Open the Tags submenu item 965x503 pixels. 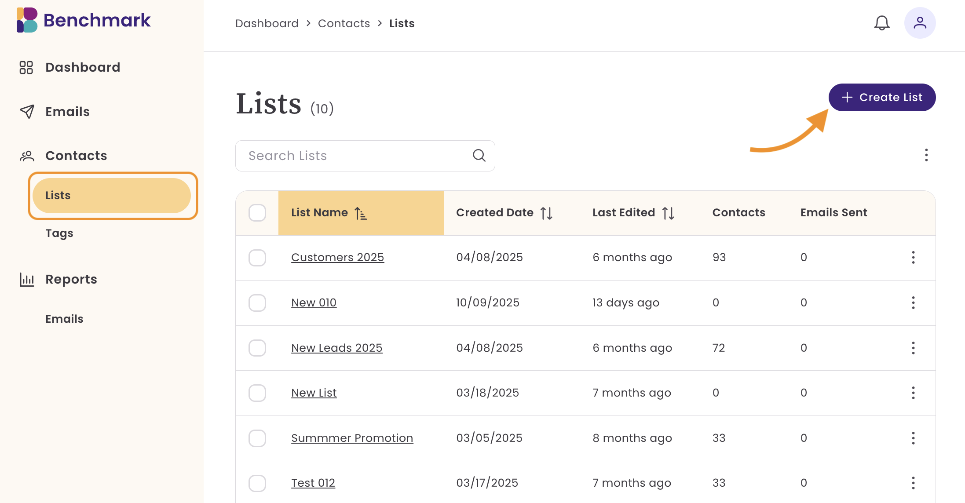(59, 233)
